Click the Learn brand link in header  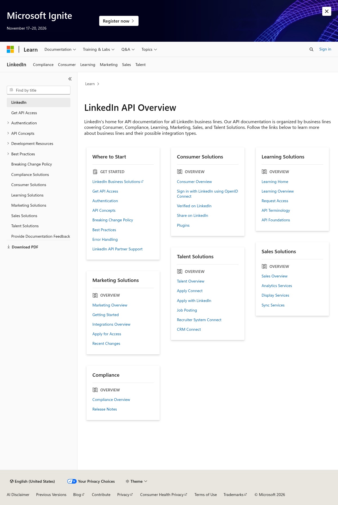pyautogui.click(x=30, y=50)
